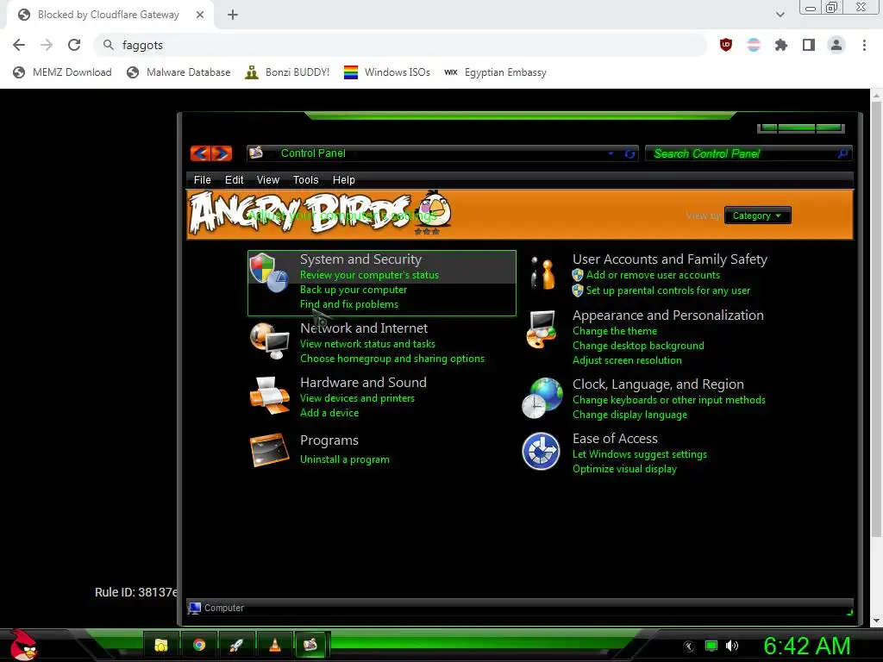Open the Angry Birds Start orb
Viewport: 883px width, 662px height.
click(x=23, y=645)
